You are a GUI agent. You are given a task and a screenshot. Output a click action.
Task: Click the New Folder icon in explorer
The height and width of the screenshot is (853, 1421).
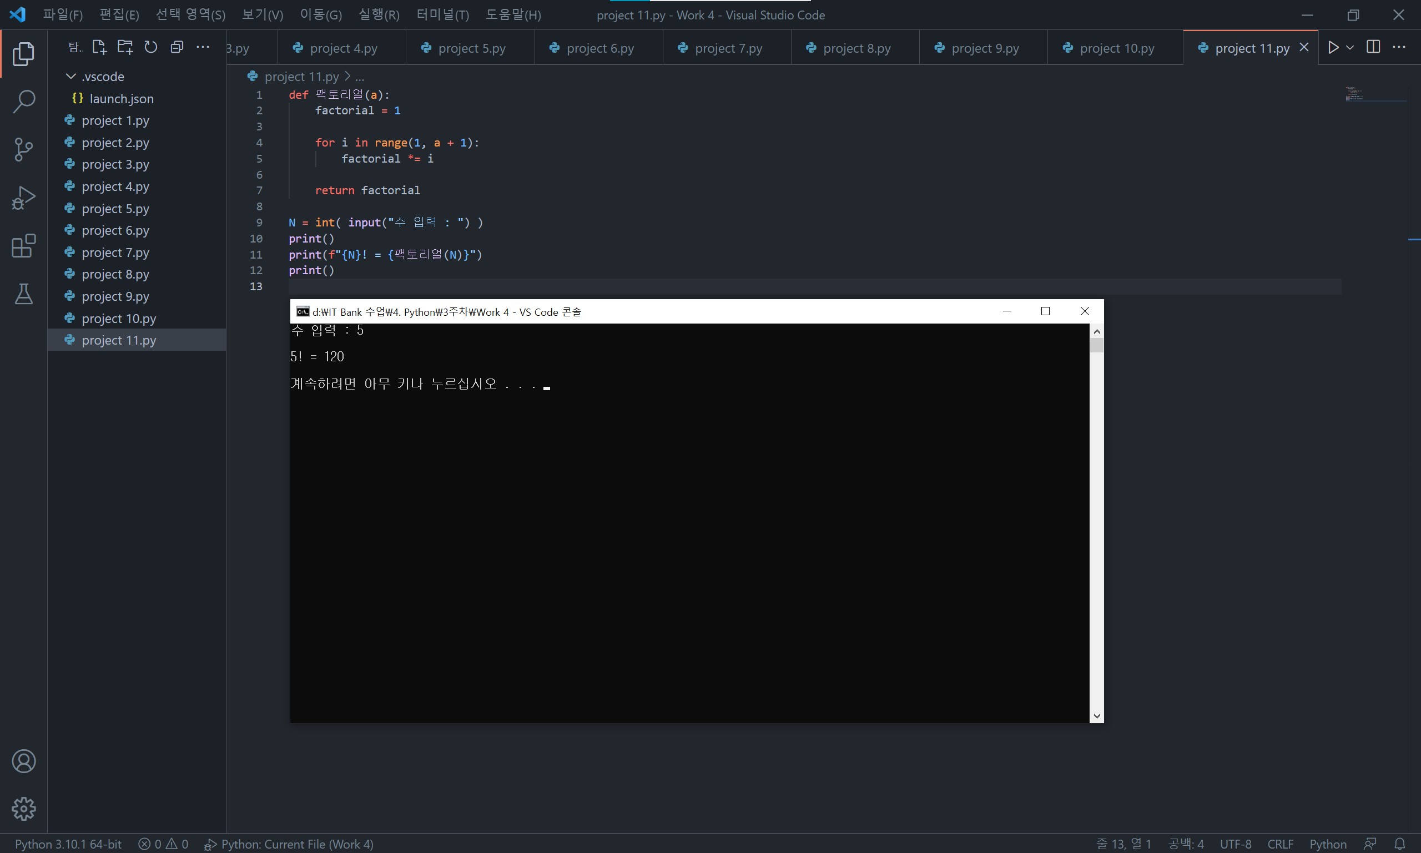point(125,47)
